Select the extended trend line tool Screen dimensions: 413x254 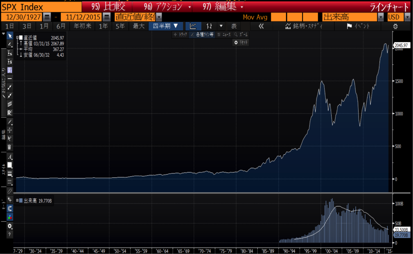pos(10,96)
